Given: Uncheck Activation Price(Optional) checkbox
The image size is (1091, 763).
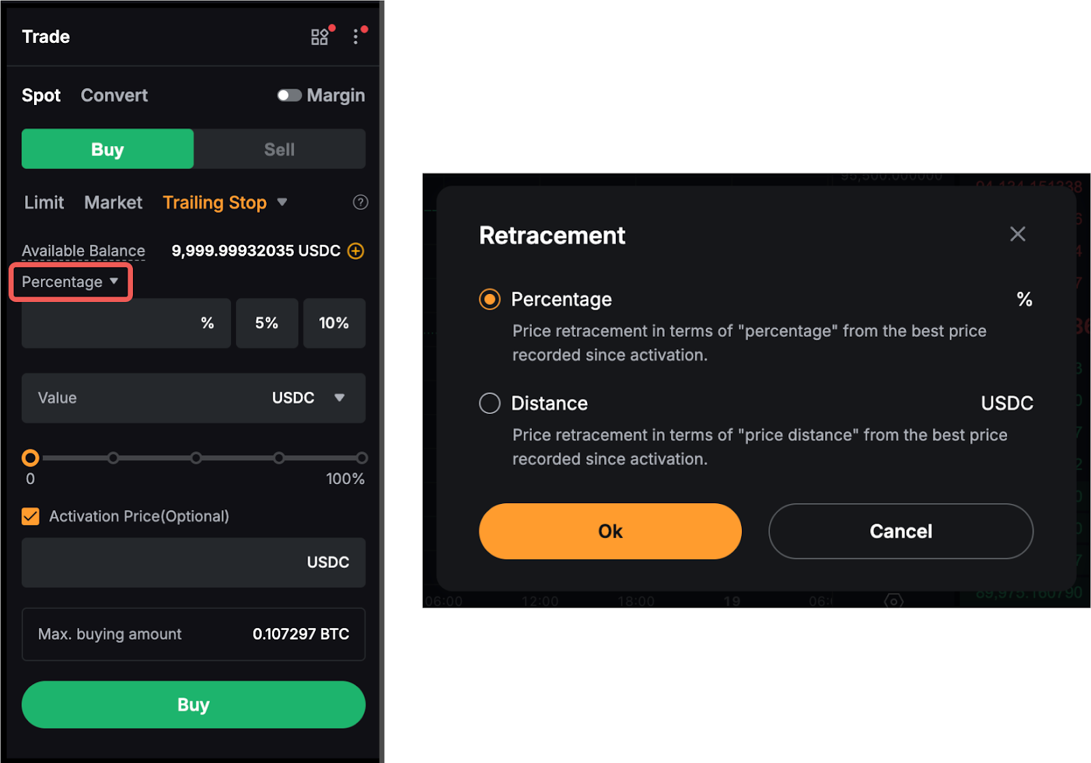Looking at the screenshot, I should [31, 517].
